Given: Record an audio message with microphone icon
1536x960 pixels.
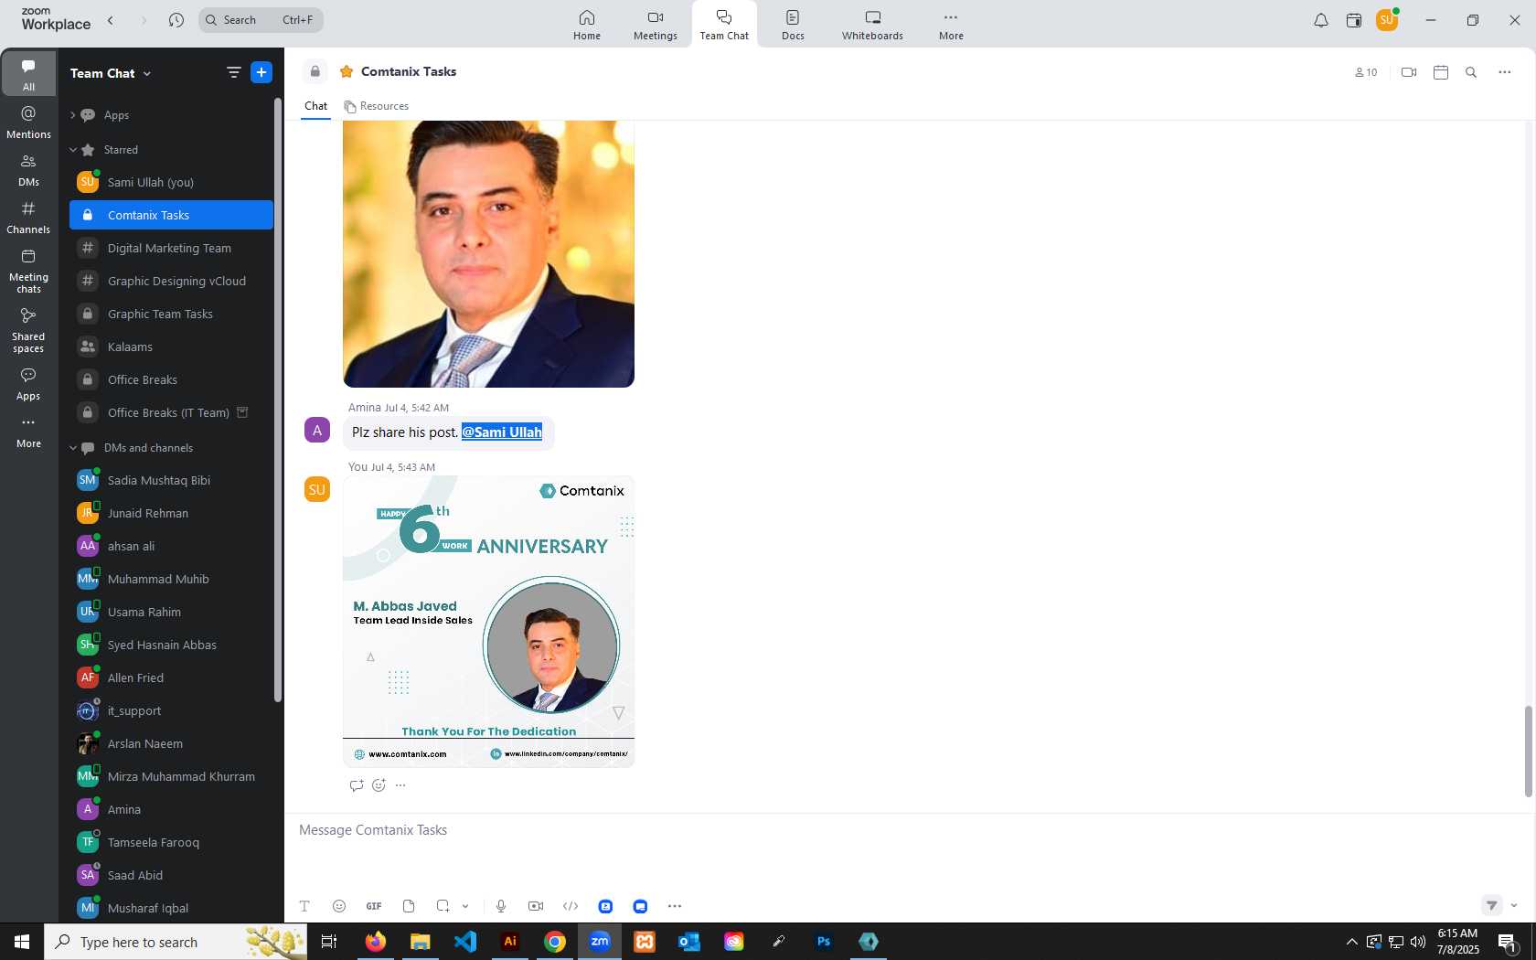Looking at the screenshot, I should point(501,906).
